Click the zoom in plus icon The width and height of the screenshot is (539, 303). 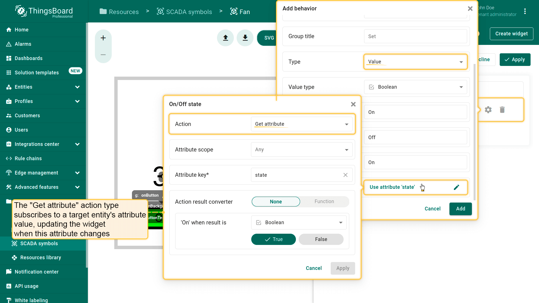click(103, 38)
